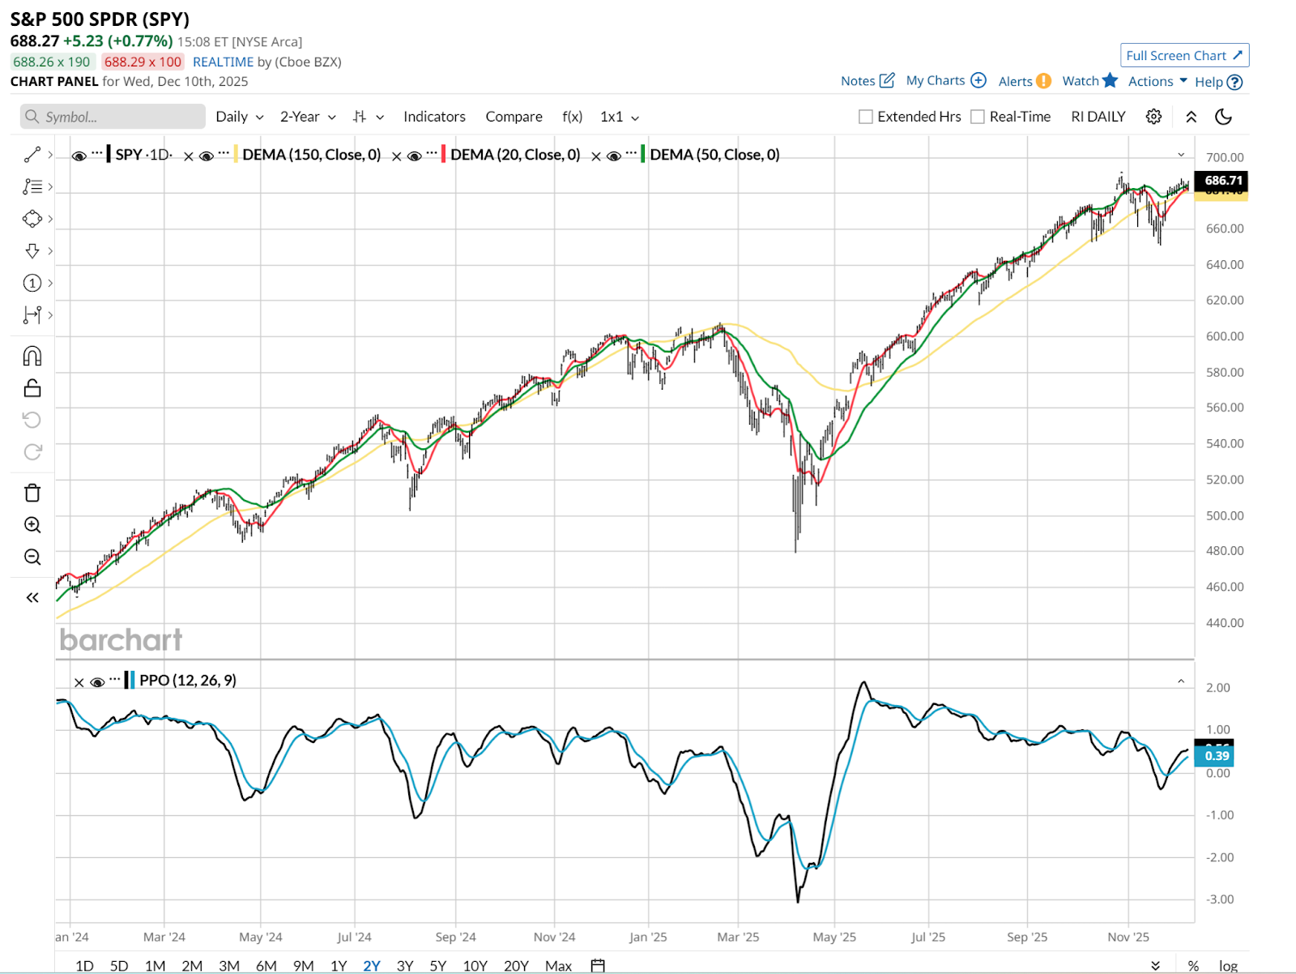Image resolution: width=1296 pixels, height=974 pixels.
Task: Click the DEMA 150 yellow color swatch
Action: (236, 154)
